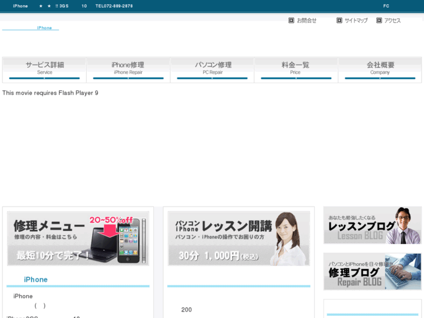Click the 'This movie requires Flash Player 9' text

pos(50,93)
